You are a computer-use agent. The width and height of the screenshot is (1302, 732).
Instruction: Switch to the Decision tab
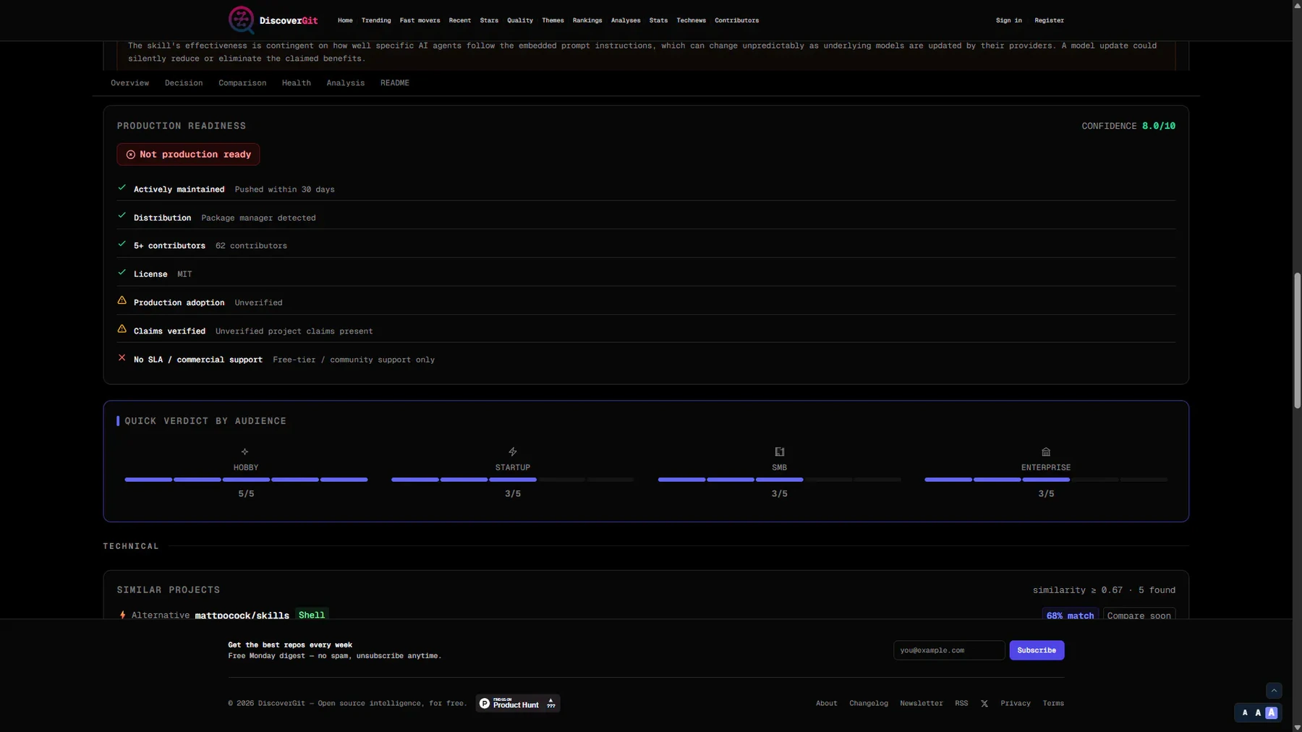coord(184,83)
